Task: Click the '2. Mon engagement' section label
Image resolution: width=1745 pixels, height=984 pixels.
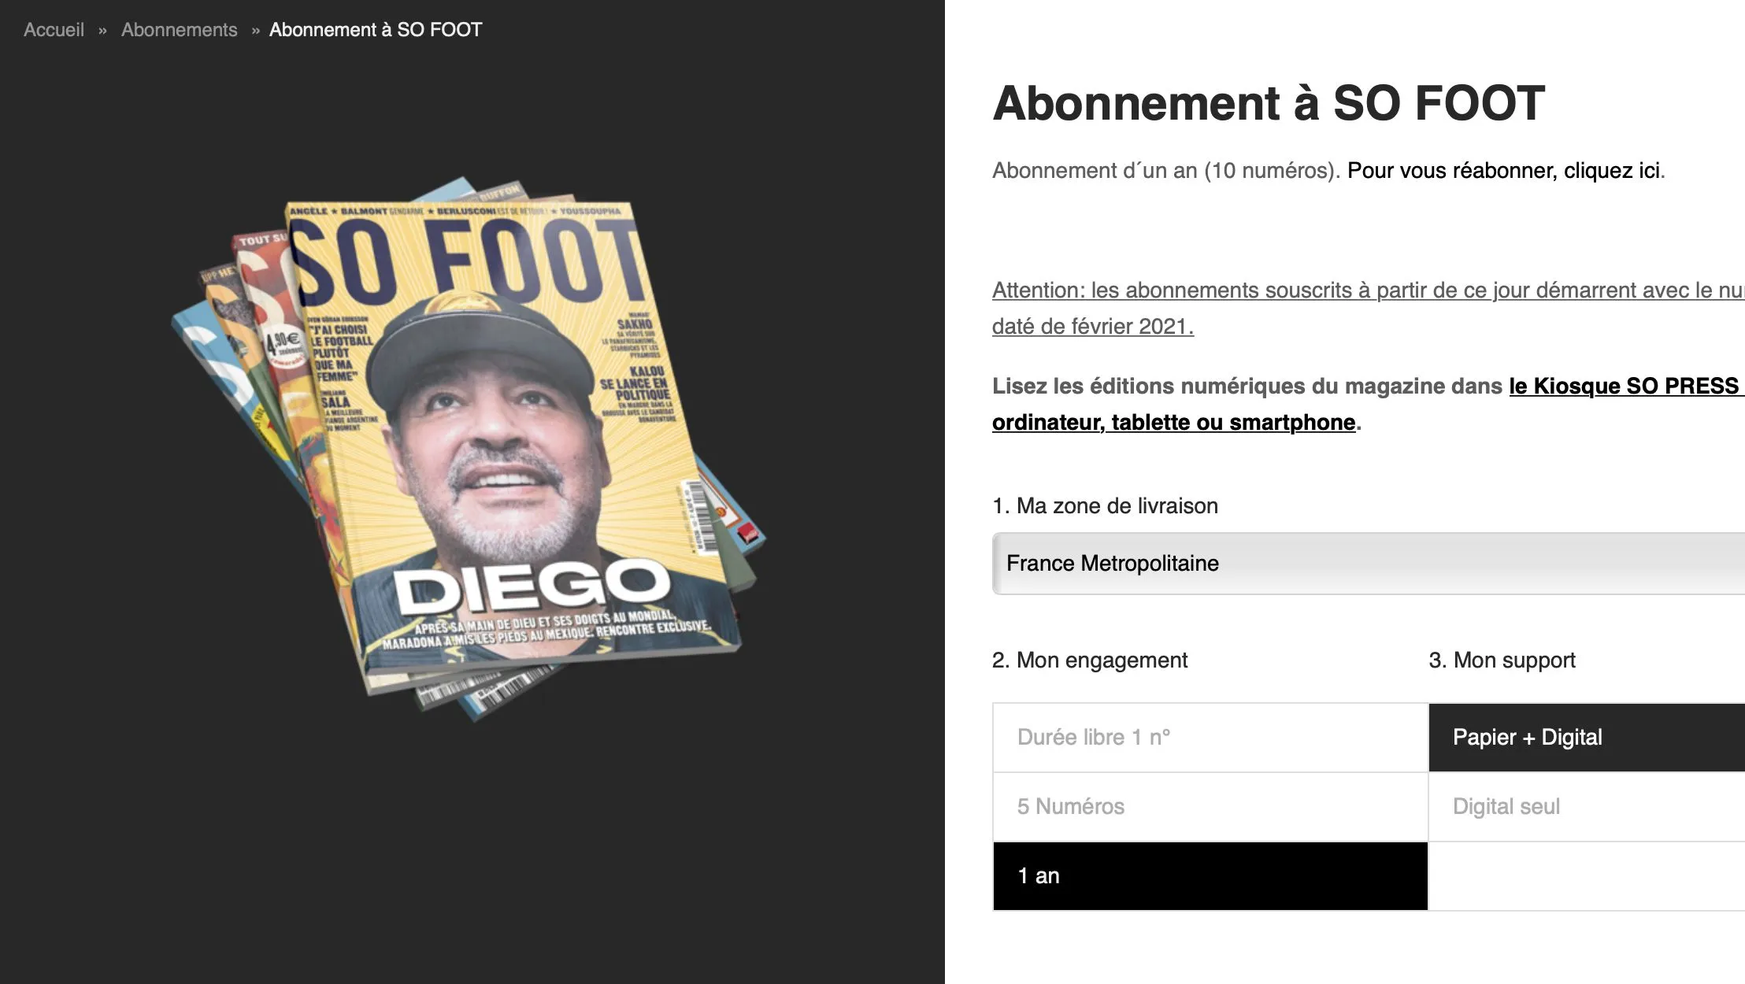Action: 1090,660
